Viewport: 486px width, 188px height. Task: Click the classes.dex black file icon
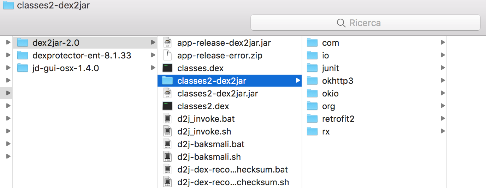[x=167, y=68]
